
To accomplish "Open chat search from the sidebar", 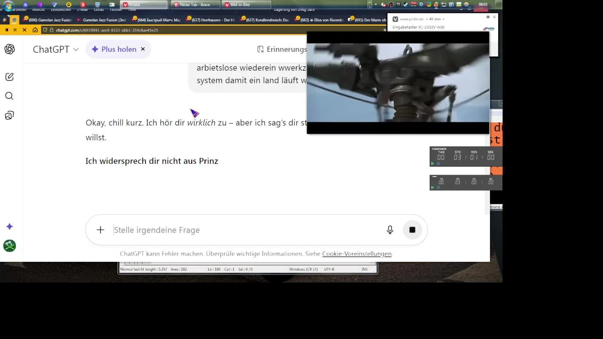I will pyautogui.click(x=9, y=96).
